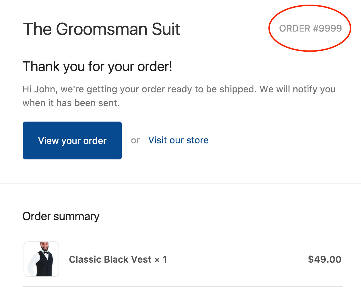Click the Classic Black Vest product thumbnail
The width and height of the screenshot is (361, 287).
41,259
